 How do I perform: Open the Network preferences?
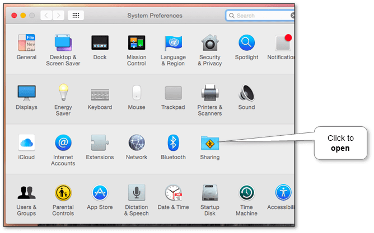[x=137, y=143]
